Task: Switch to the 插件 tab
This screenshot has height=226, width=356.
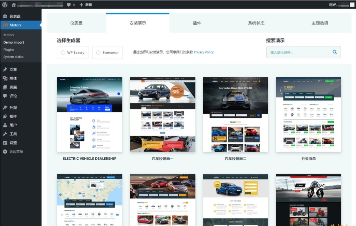Action: click(x=197, y=23)
